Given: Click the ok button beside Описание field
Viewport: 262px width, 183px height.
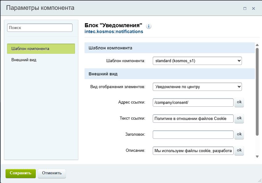Looking at the screenshot, I should [239, 151].
